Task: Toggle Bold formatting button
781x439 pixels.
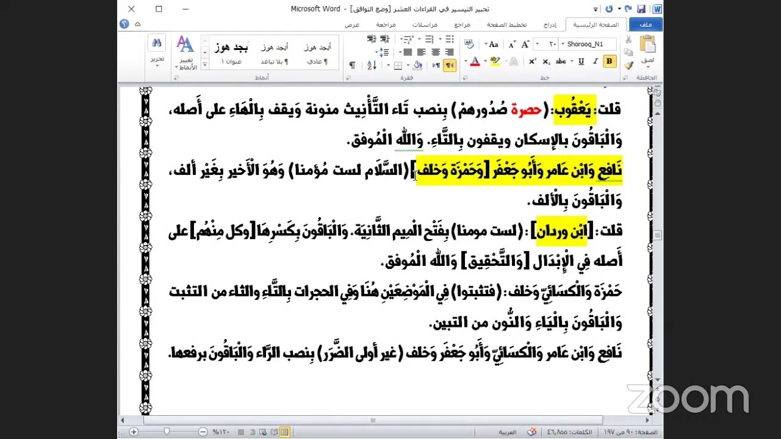Action: [609, 61]
